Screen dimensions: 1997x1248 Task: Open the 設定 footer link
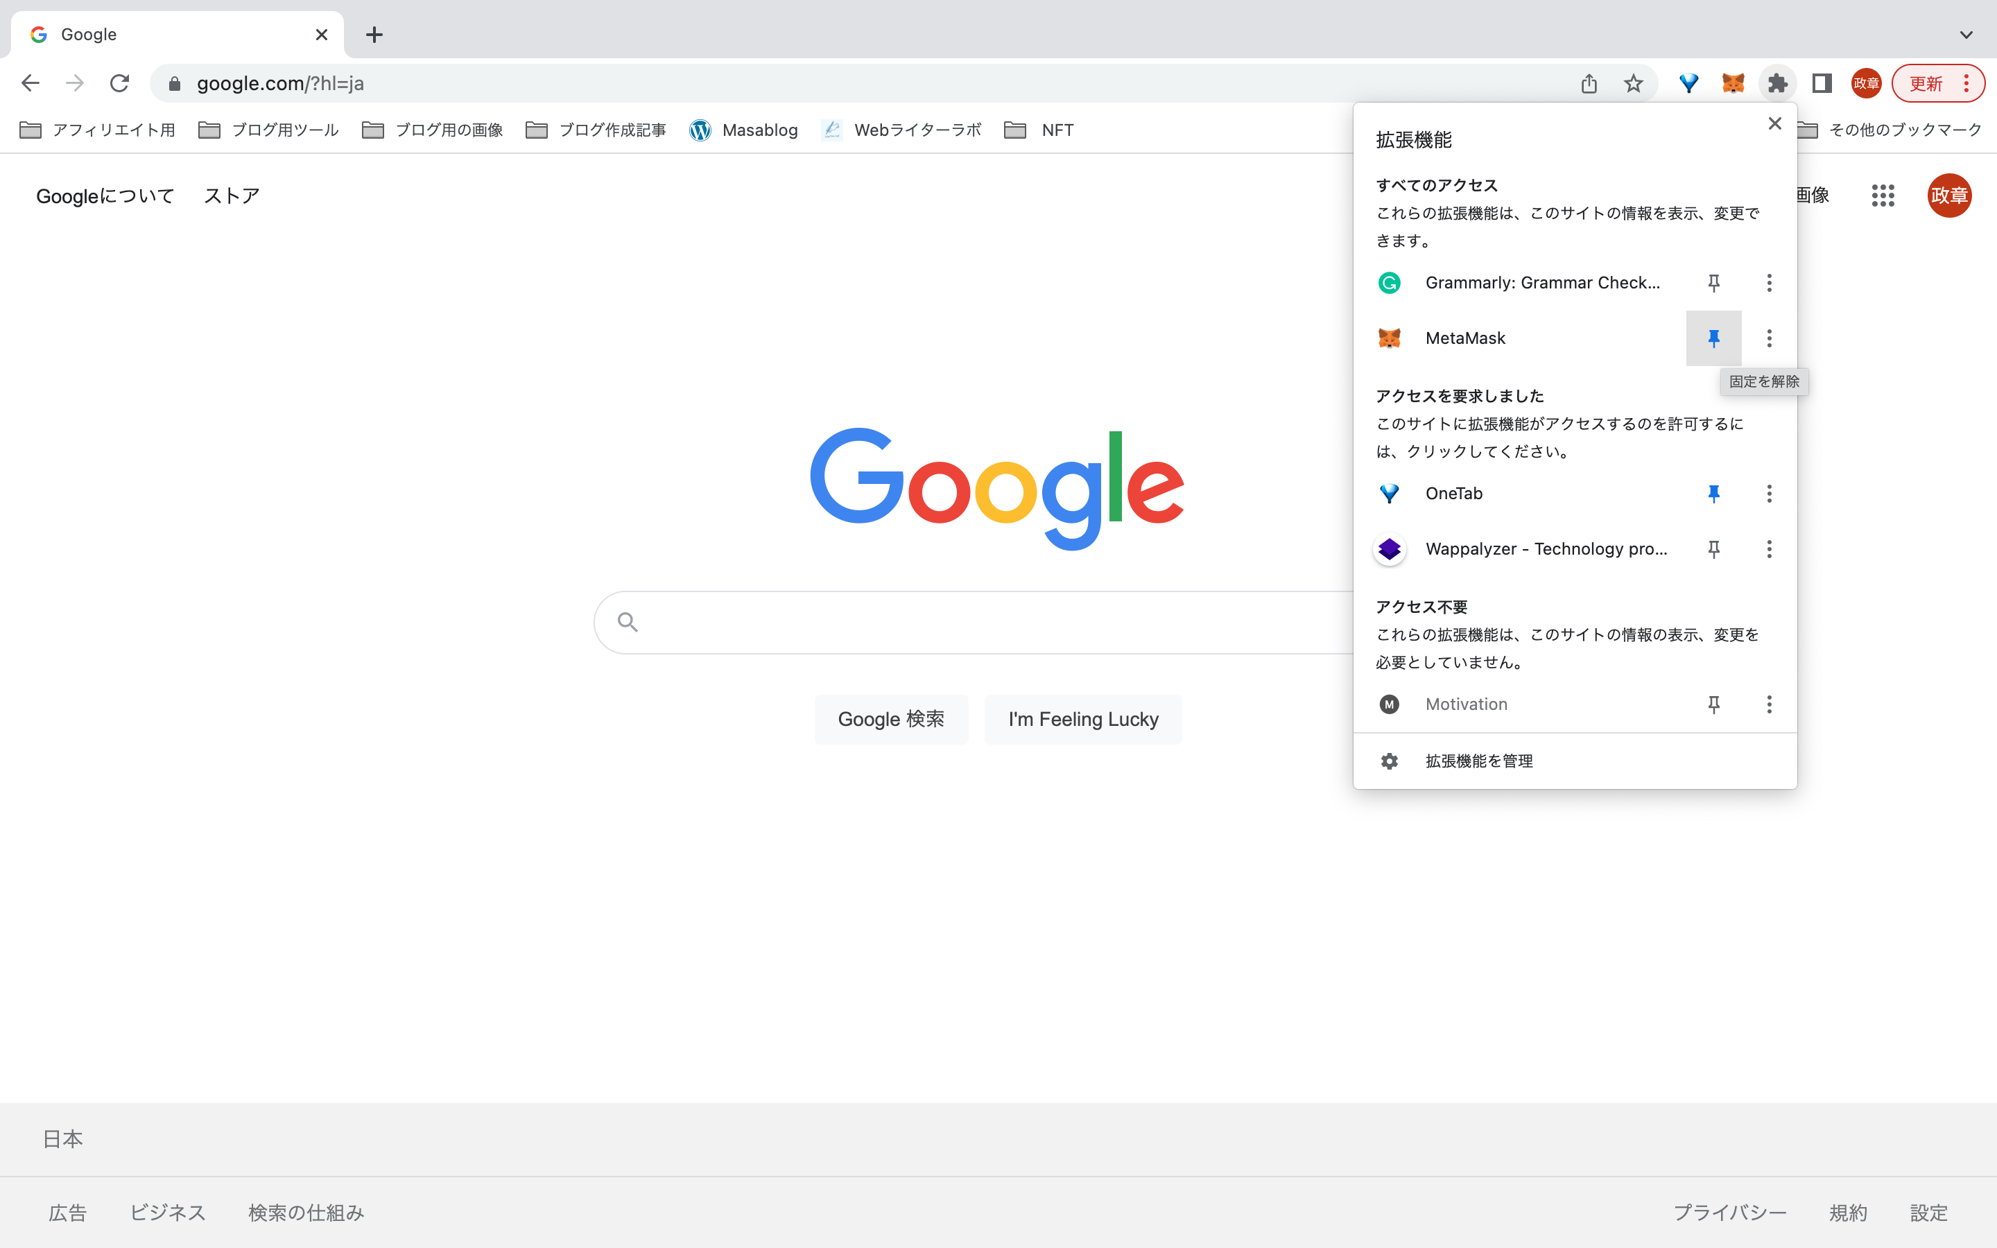click(1929, 1213)
